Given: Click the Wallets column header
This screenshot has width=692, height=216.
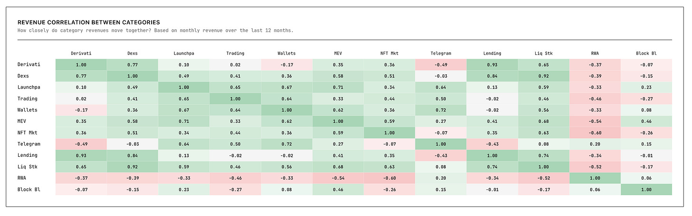Looking at the screenshot, I should (x=287, y=54).
